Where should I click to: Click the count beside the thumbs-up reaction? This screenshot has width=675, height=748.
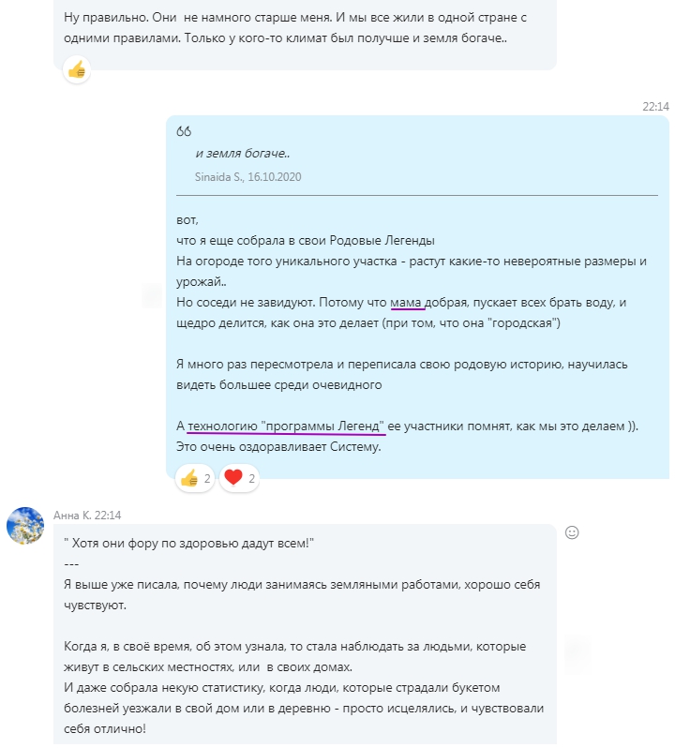pos(207,478)
